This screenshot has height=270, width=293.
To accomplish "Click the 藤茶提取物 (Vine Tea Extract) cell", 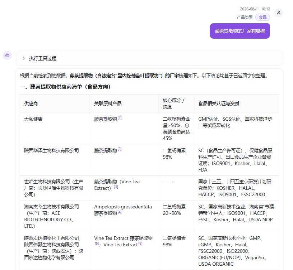I will click(125, 188).
